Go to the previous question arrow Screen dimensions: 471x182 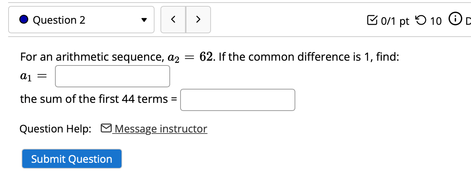pyautogui.click(x=173, y=20)
